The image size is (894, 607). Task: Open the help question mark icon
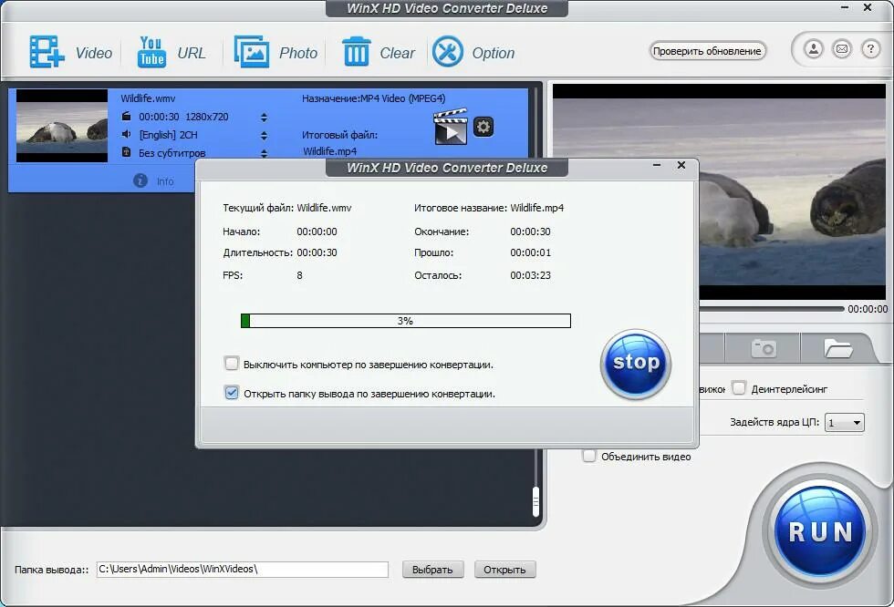pyautogui.click(x=870, y=49)
